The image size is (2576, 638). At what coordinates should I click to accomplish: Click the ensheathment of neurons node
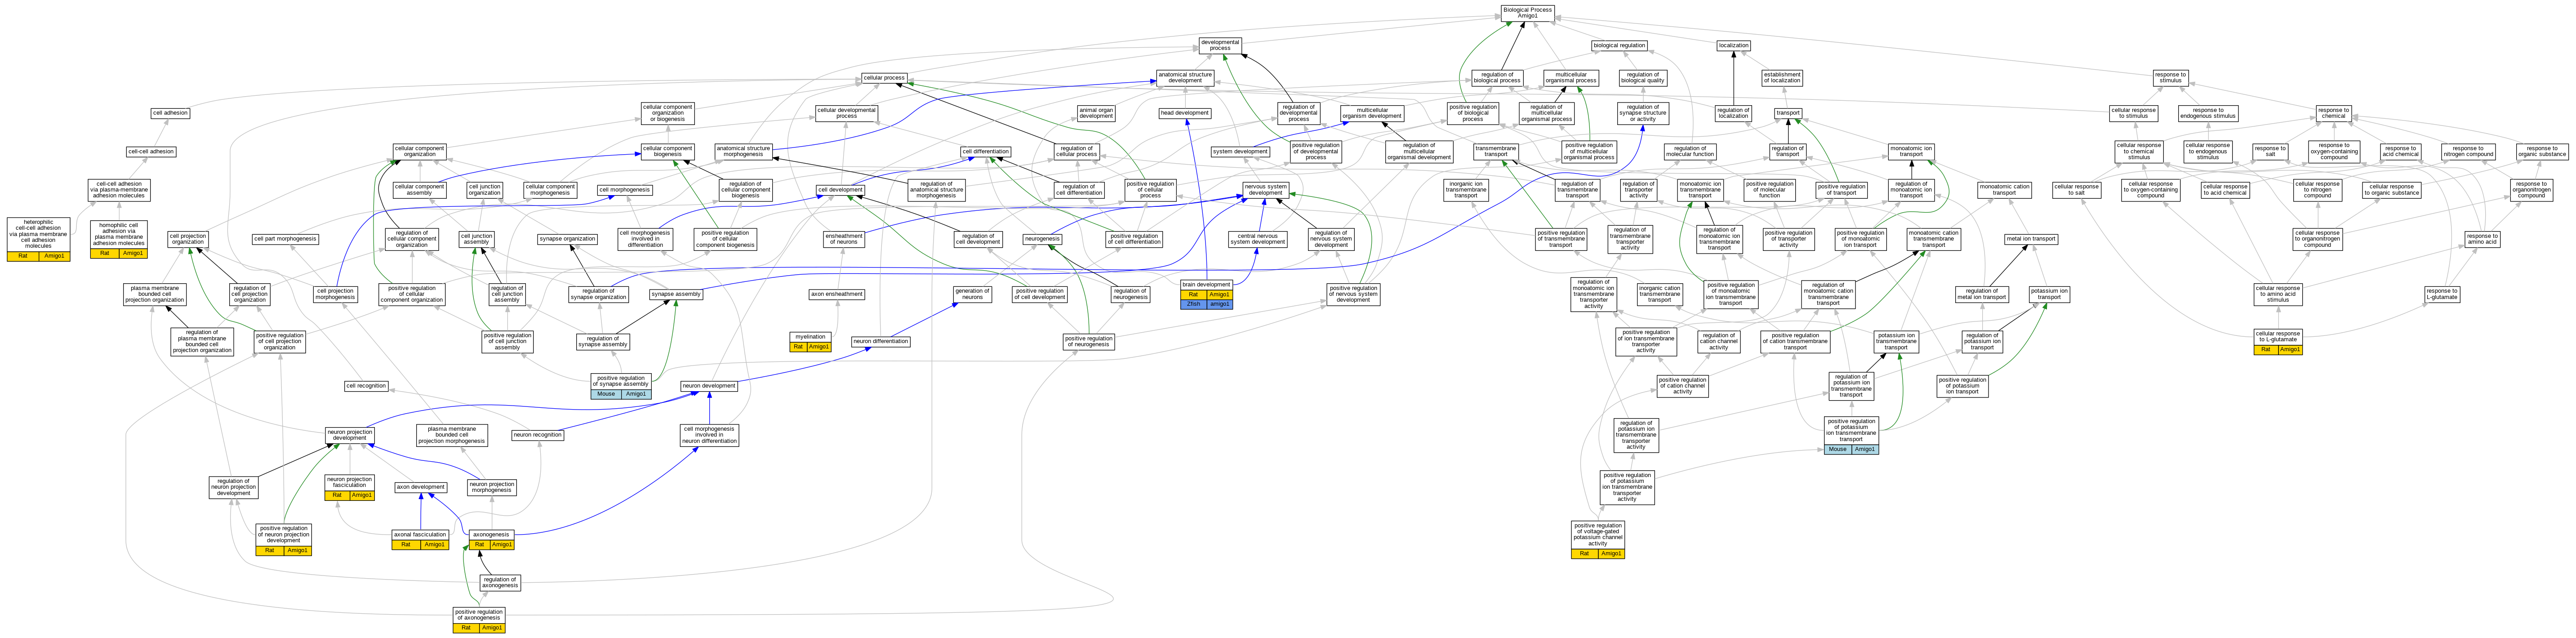click(x=845, y=239)
